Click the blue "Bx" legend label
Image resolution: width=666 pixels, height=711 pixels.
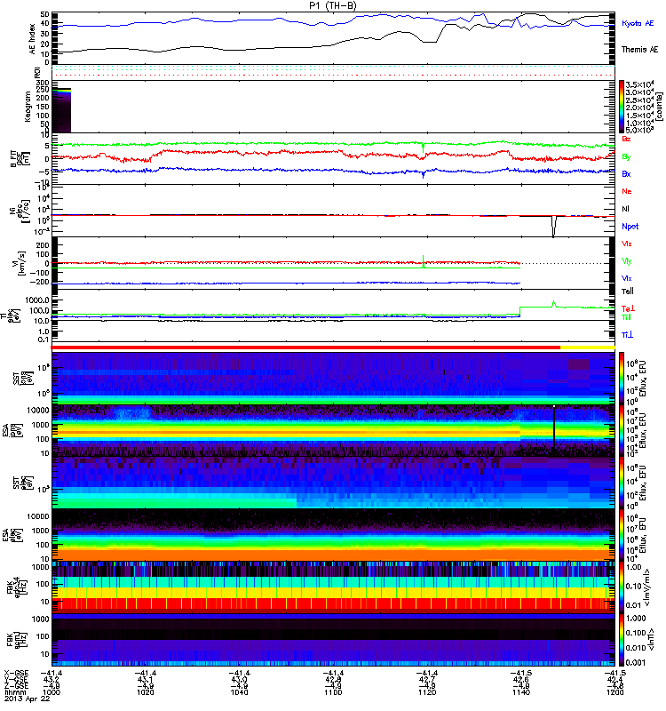click(x=626, y=173)
